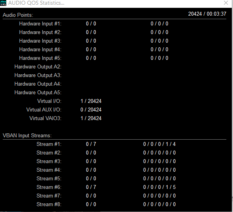
Task: Select the Hardware Output A5 label
Action: pos(38,92)
